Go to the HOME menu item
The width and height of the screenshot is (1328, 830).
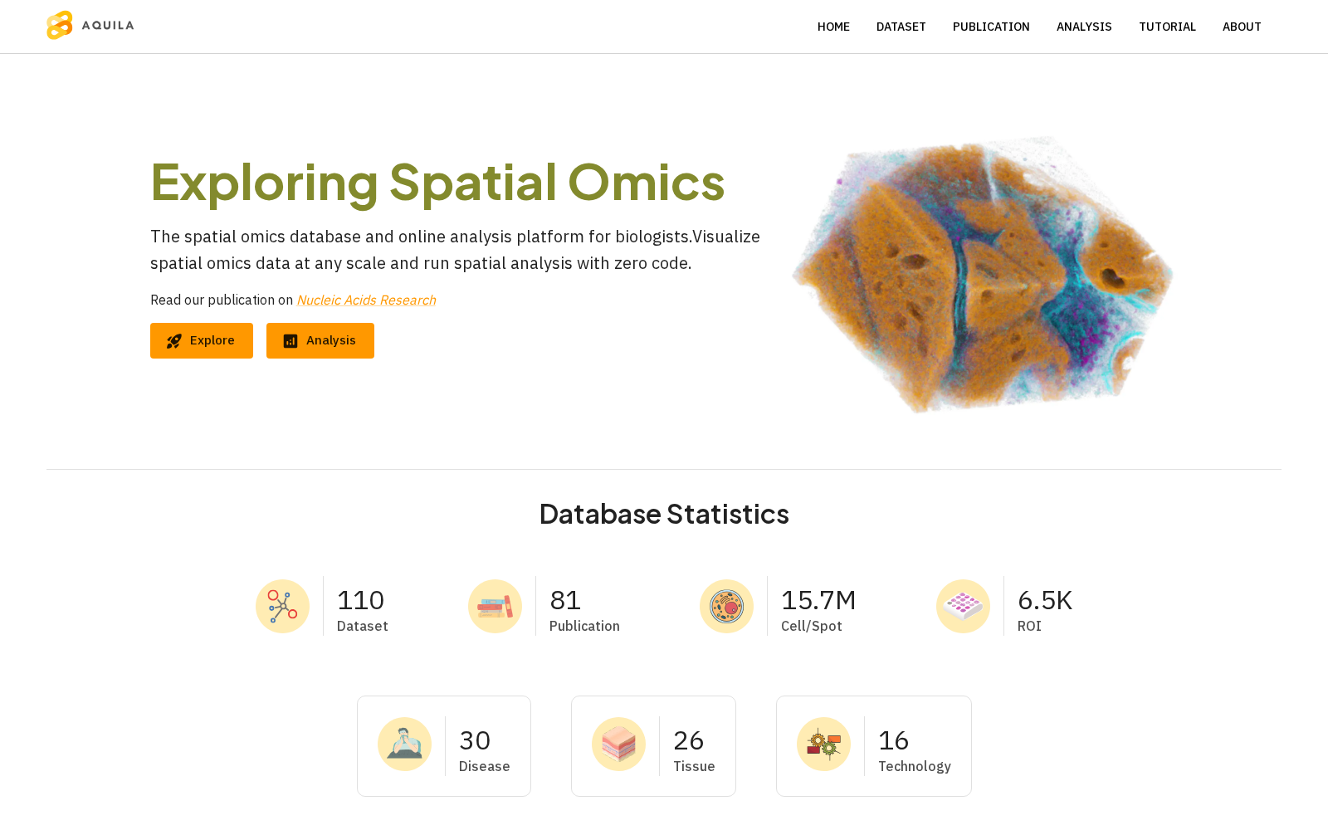coord(833,27)
